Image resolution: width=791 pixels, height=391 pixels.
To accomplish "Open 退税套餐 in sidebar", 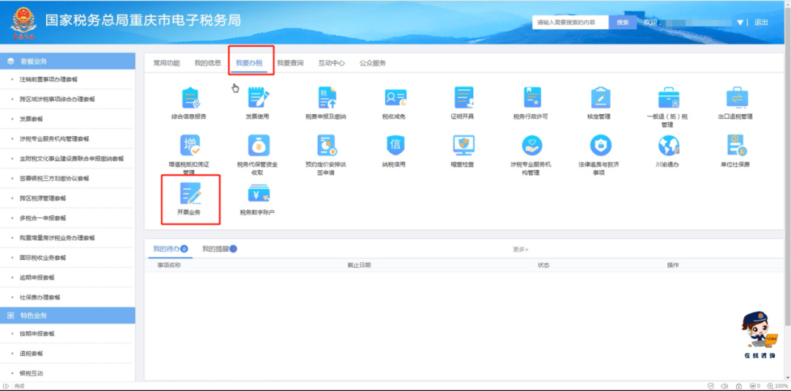I will [x=31, y=353].
